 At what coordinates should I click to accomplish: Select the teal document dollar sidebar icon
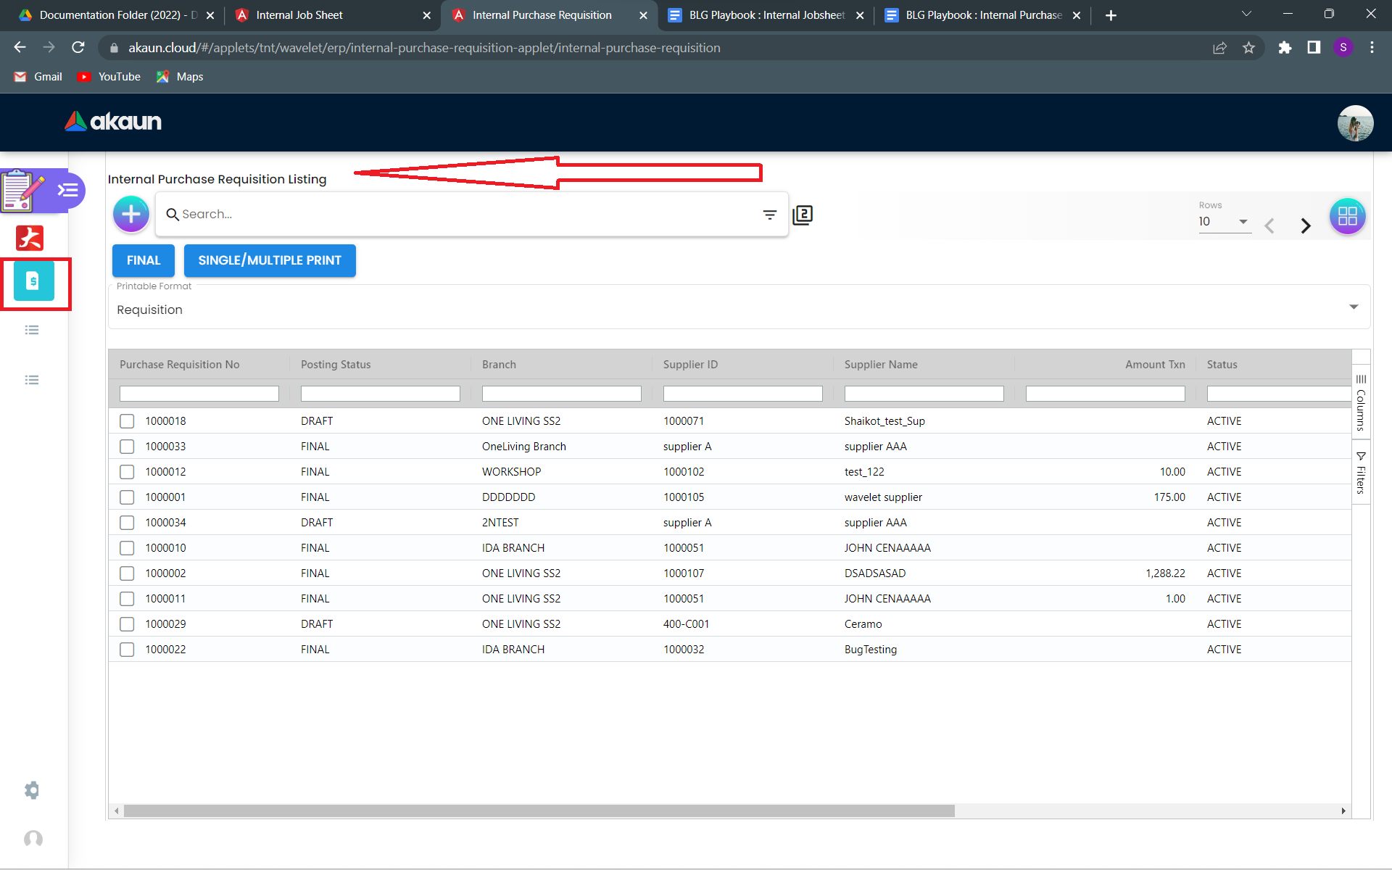pos(33,281)
